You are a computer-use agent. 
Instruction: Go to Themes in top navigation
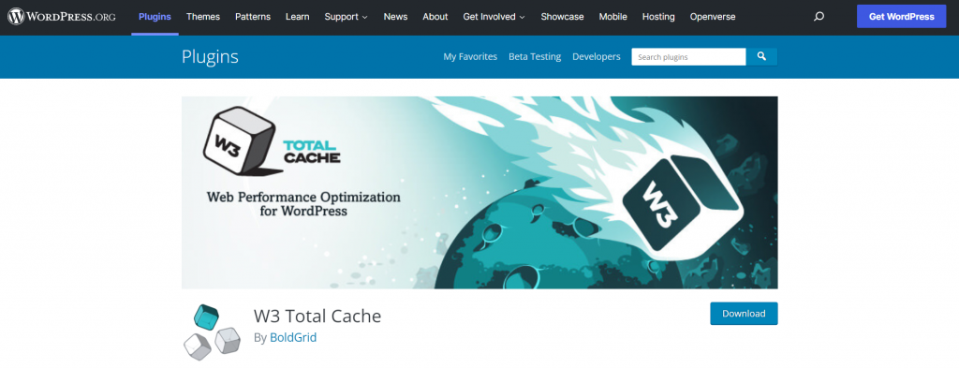pos(203,17)
